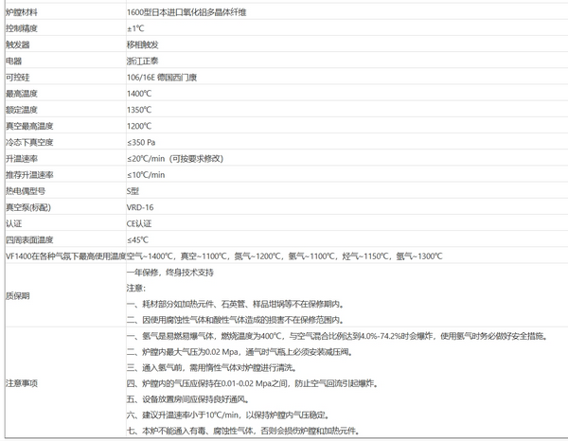Select the 炉膛材料 label cell
Viewport: 568px width, 441px height.
coord(22,12)
